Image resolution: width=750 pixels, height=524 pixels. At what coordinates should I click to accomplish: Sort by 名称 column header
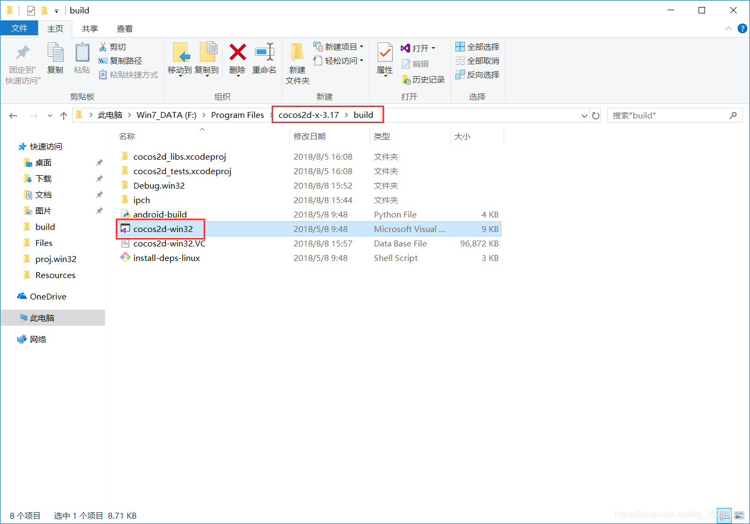[x=127, y=137]
